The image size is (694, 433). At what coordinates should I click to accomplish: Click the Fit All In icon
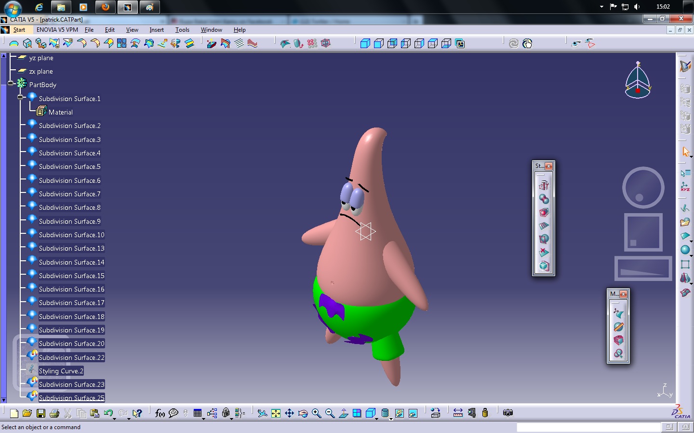(276, 413)
